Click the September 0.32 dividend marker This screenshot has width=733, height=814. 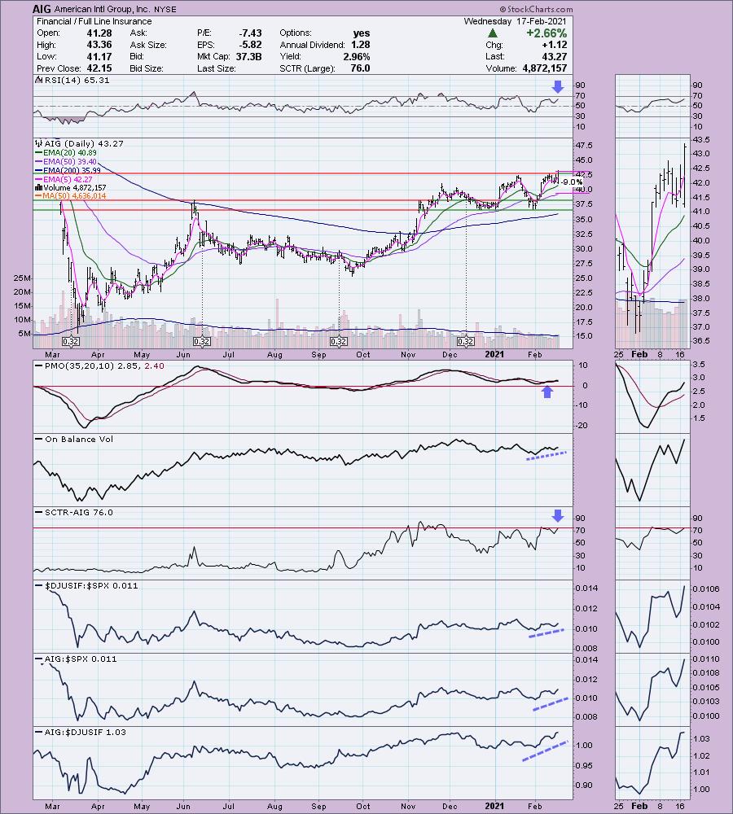(339, 342)
